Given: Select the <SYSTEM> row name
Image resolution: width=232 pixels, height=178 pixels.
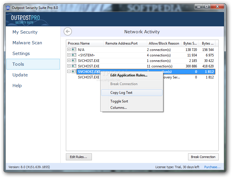Looking at the screenshot, I should coord(86,55).
